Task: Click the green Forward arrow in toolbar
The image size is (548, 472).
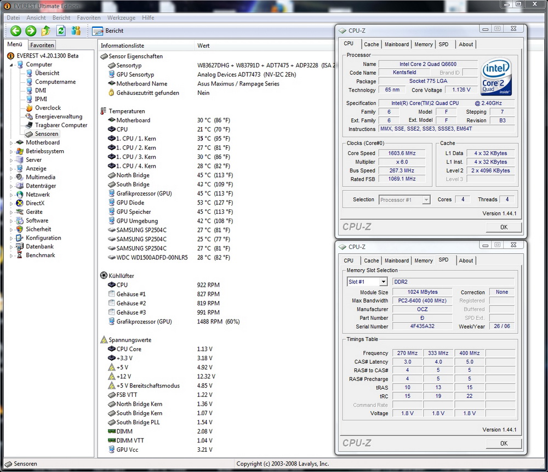Action: [31, 31]
